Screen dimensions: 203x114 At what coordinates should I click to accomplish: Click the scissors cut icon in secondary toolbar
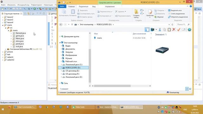pos(160,29)
